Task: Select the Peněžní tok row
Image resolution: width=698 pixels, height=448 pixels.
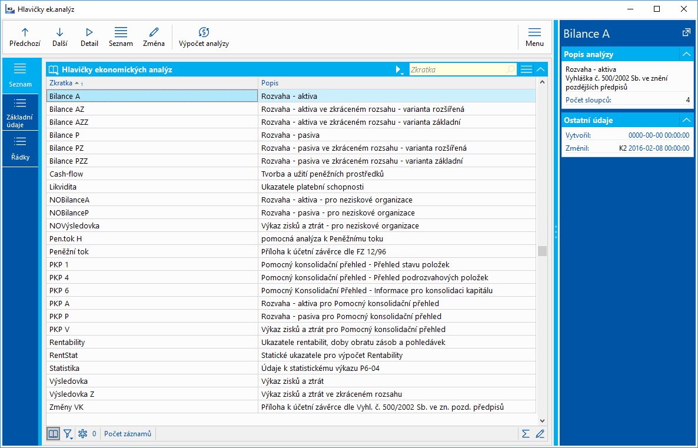Action: click(291, 251)
